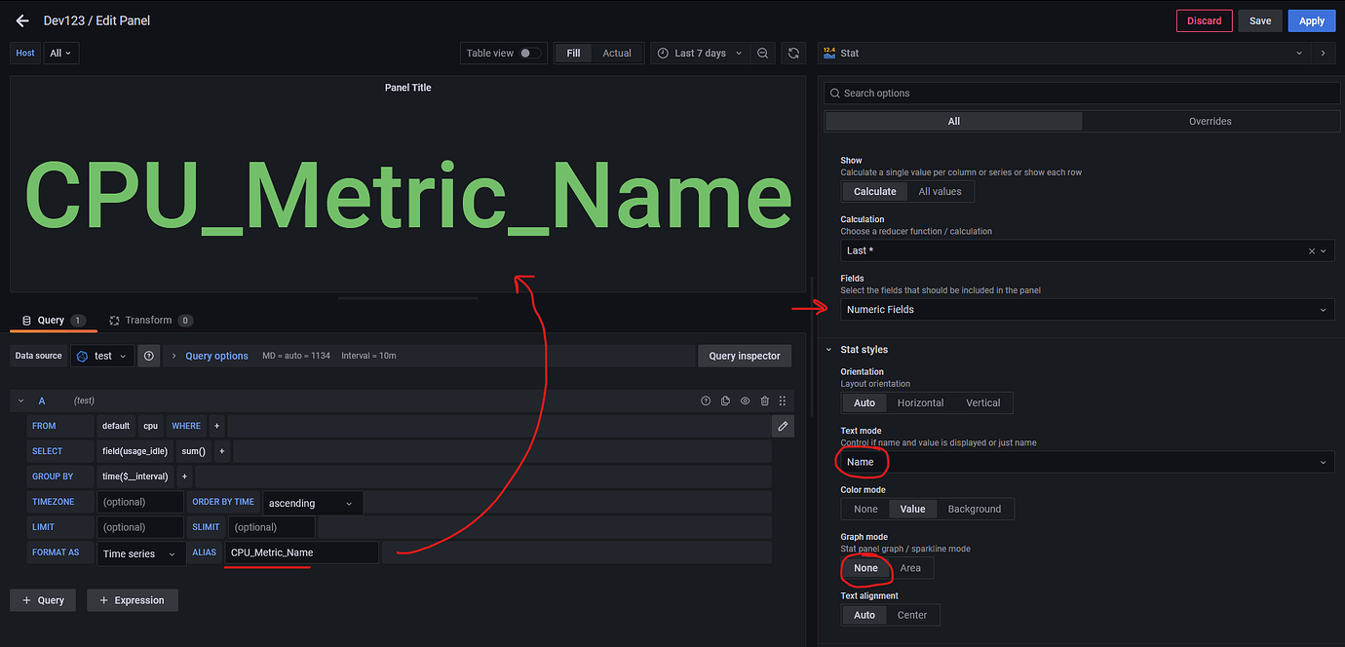Click the Apply button
This screenshot has height=647, width=1345.
1311,19
